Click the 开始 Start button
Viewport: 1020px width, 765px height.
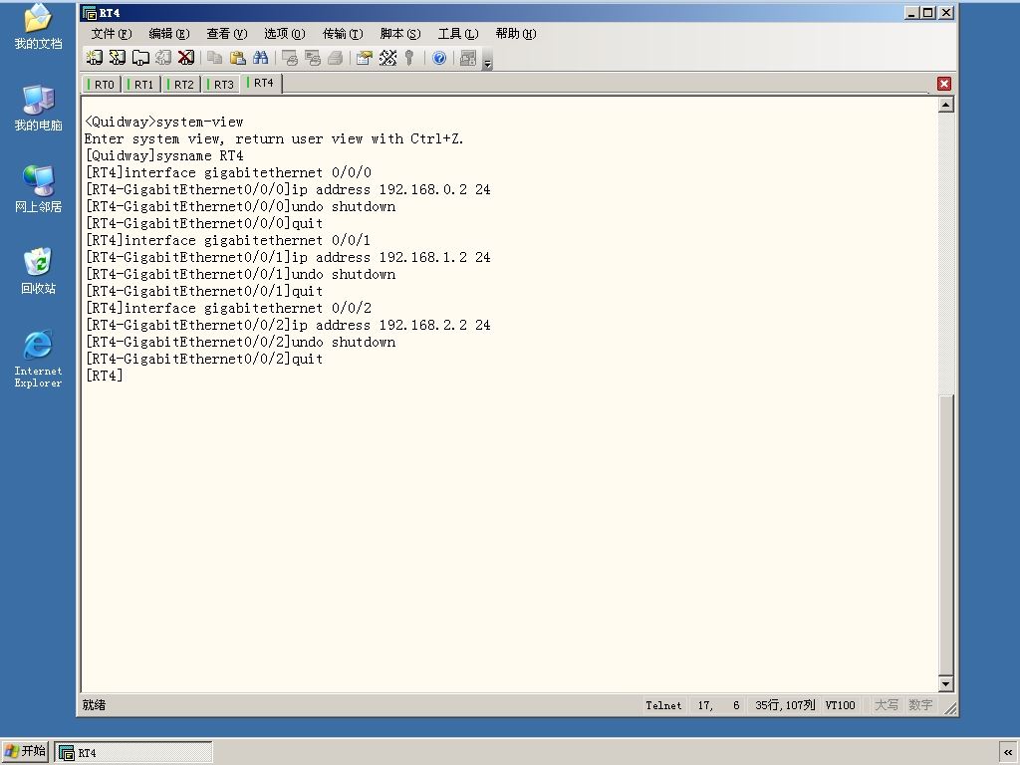click(25, 751)
